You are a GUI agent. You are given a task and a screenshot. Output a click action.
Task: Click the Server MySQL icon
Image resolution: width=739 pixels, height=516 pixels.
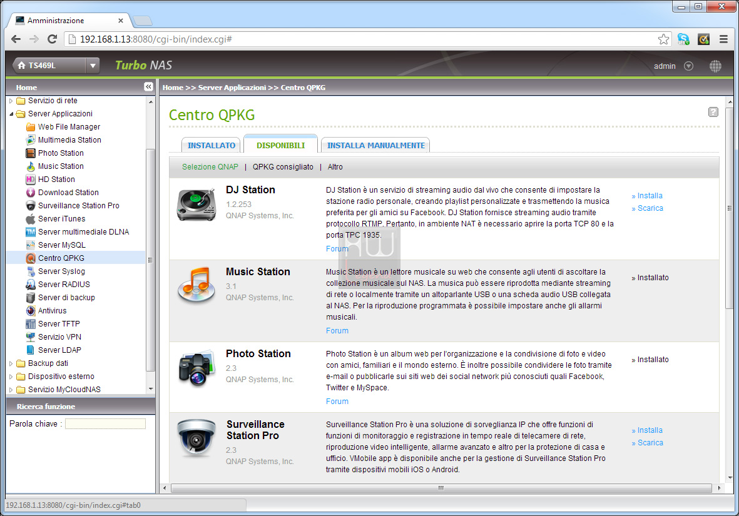[x=31, y=245]
